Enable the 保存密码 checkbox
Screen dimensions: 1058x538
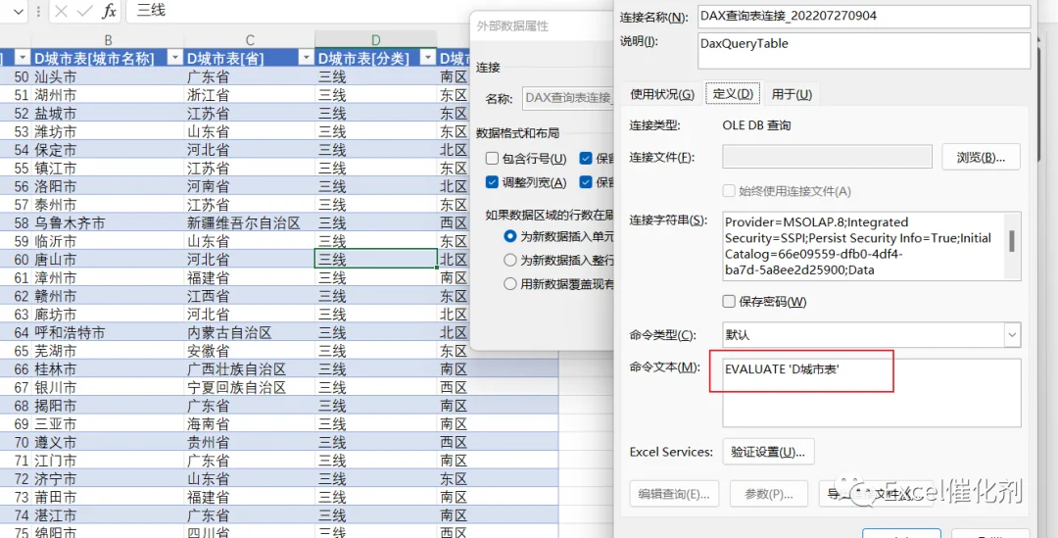click(729, 301)
